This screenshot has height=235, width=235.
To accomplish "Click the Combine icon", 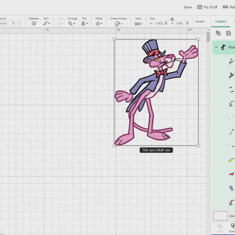I will [233, 226].
